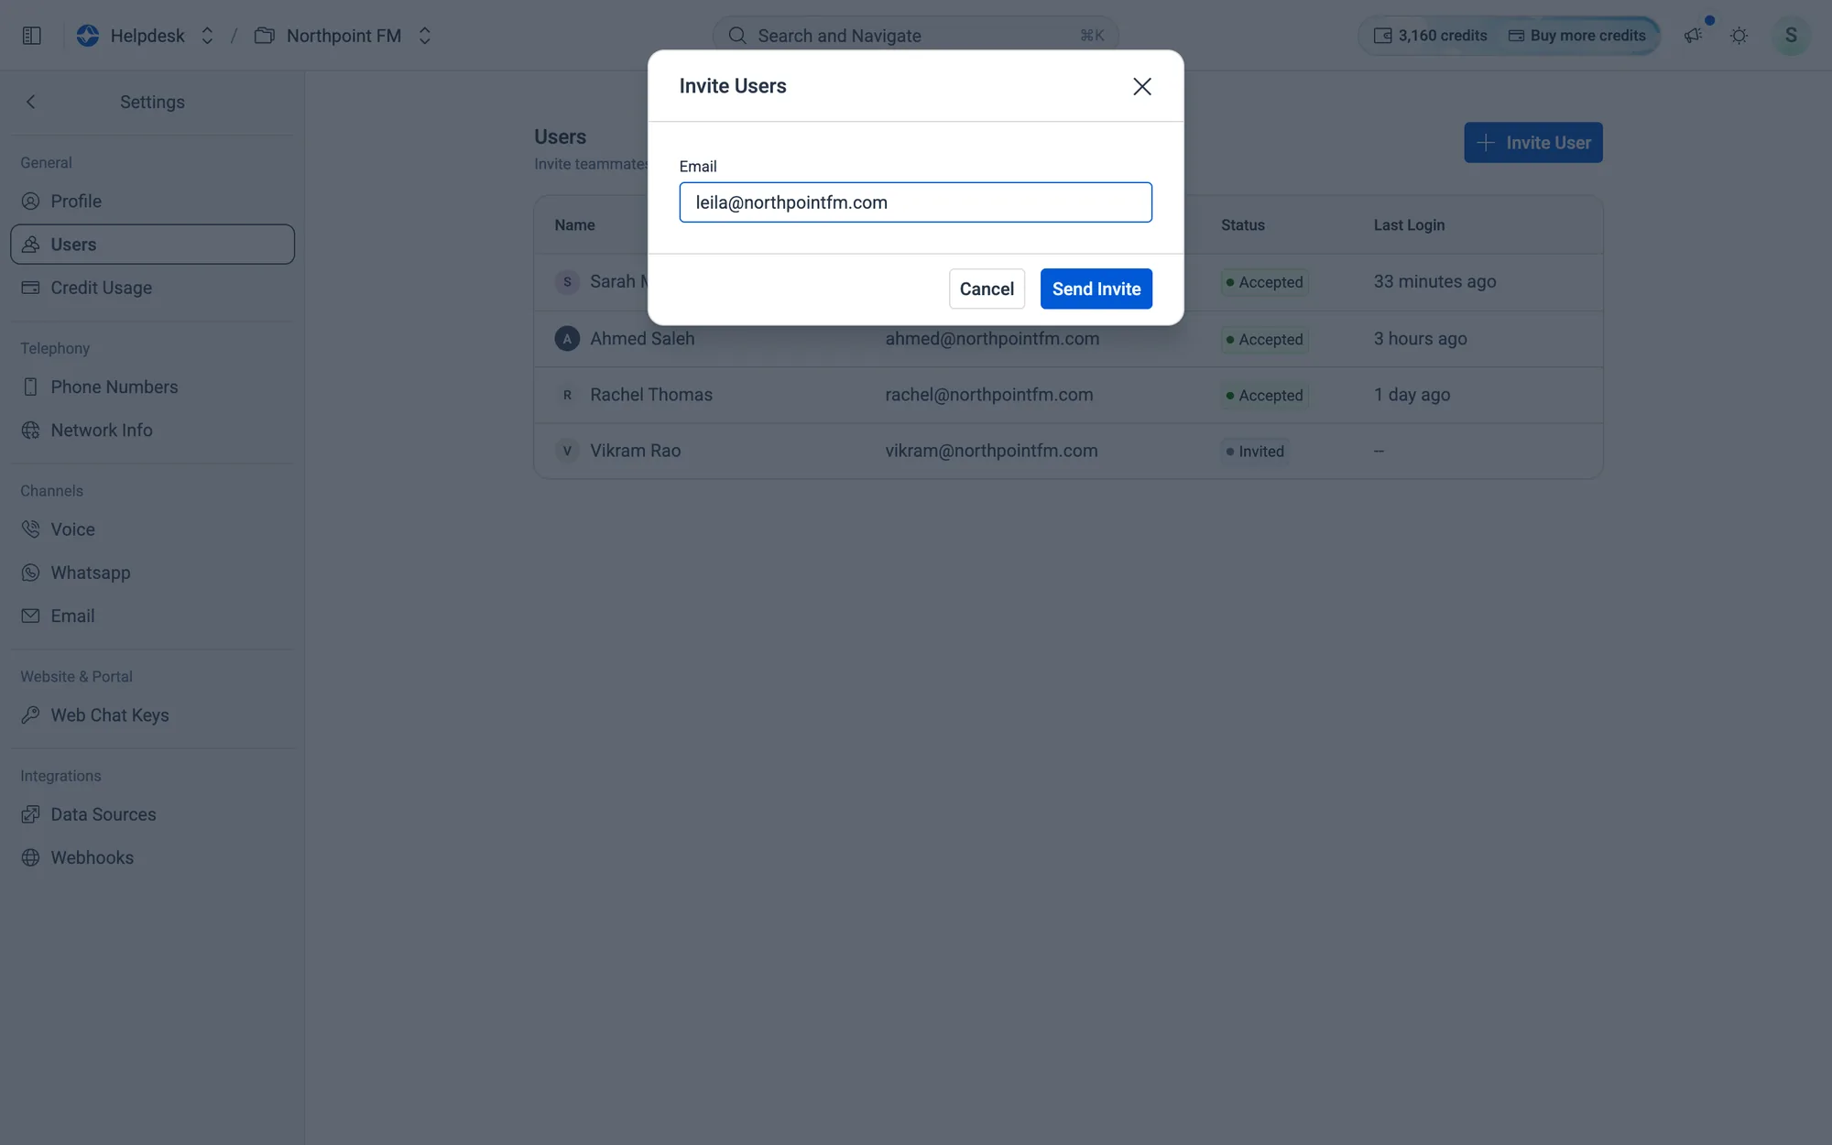This screenshot has height=1145, width=1832.
Task: Open the announcements megaphone icon
Action: (x=1693, y=36)
